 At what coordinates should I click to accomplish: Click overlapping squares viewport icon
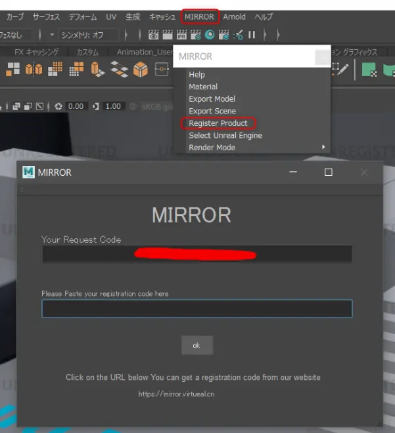click(16, 106)
